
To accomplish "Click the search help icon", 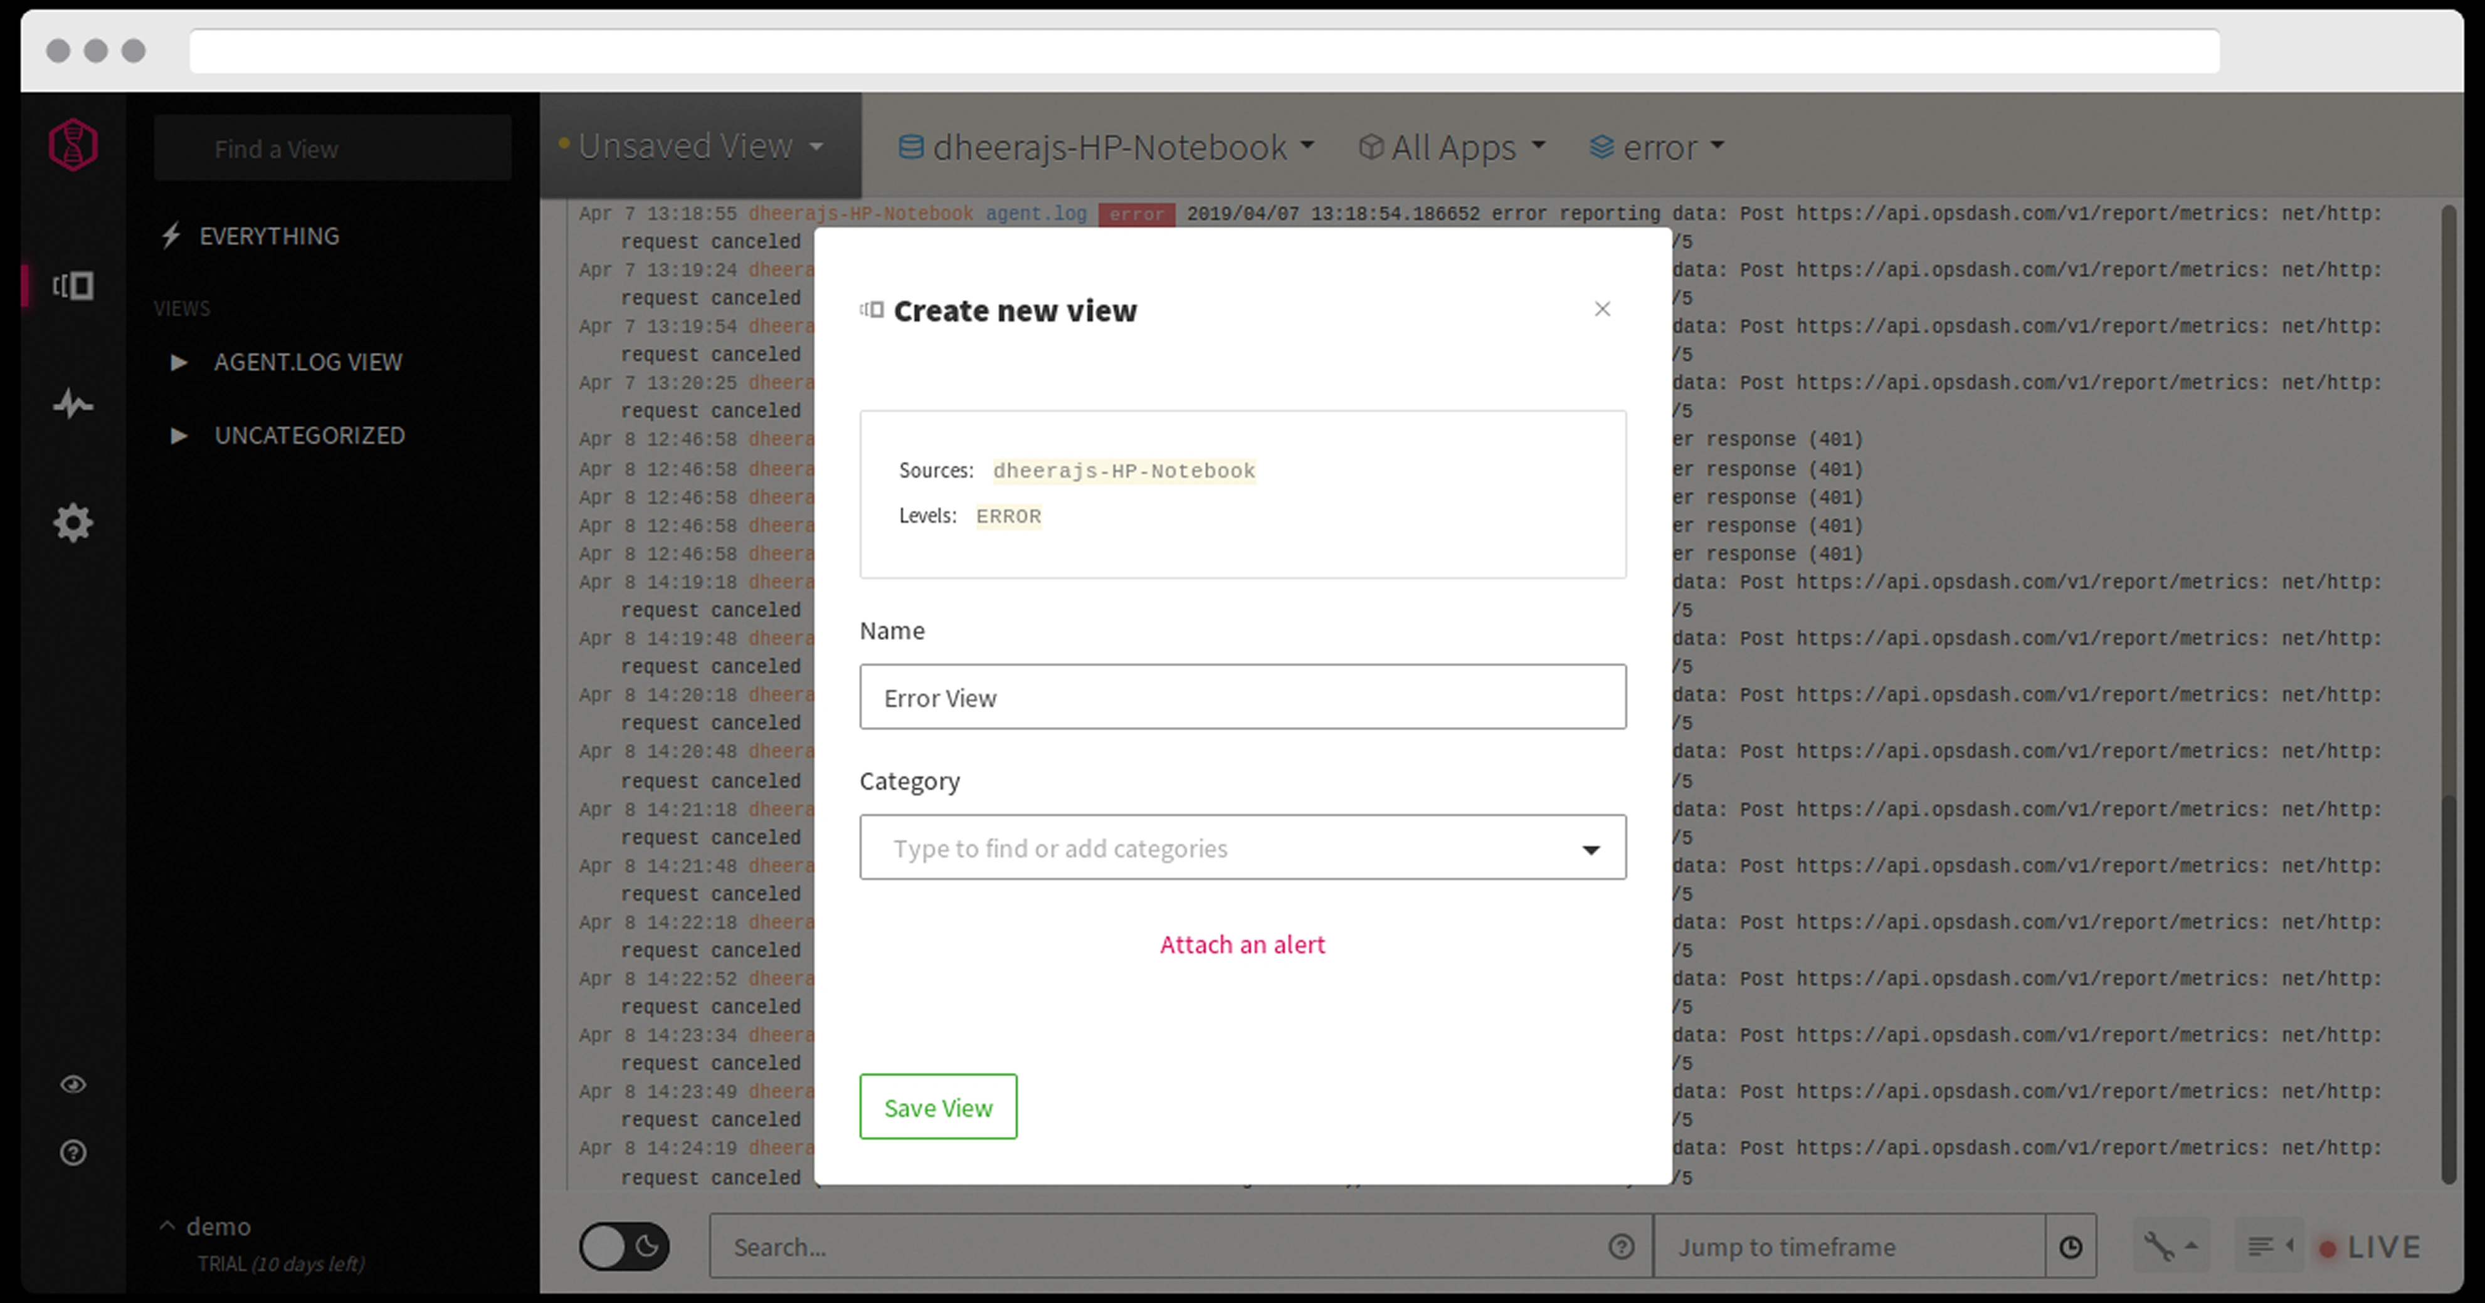I will coord(1622,1247).
